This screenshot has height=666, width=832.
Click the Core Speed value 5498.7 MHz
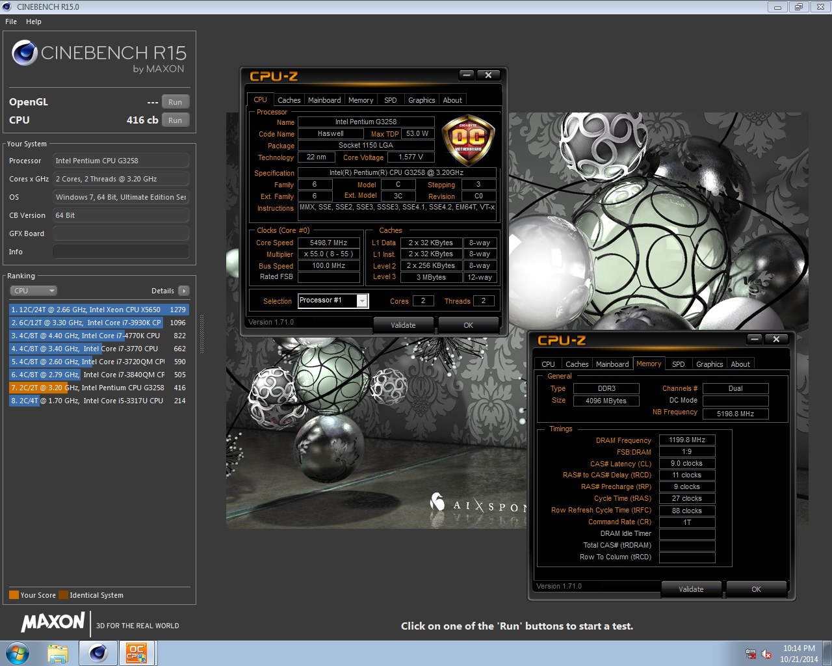329,243
